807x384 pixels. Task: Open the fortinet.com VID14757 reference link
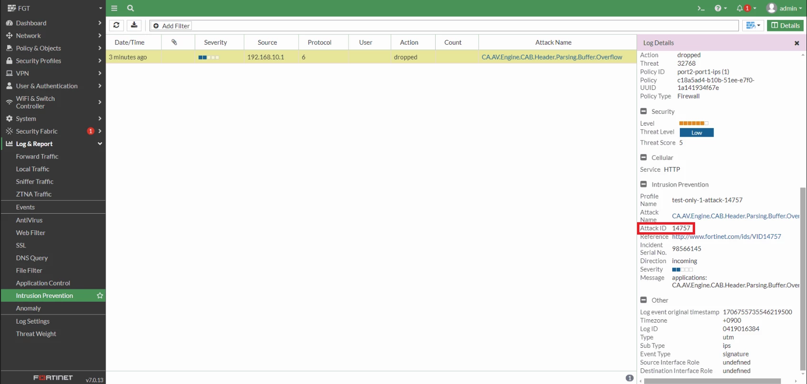click(x=727, y=236)
